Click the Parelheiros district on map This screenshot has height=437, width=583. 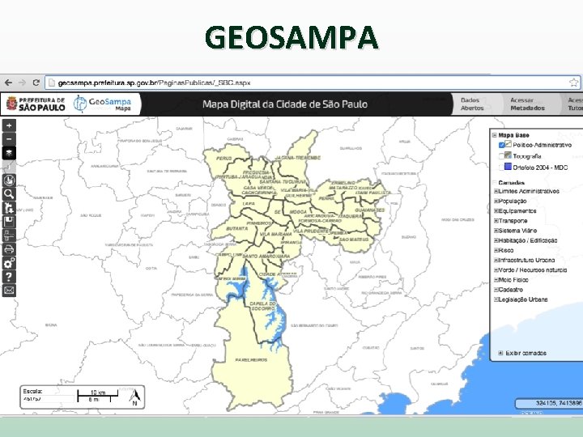(x=251, y=359)
